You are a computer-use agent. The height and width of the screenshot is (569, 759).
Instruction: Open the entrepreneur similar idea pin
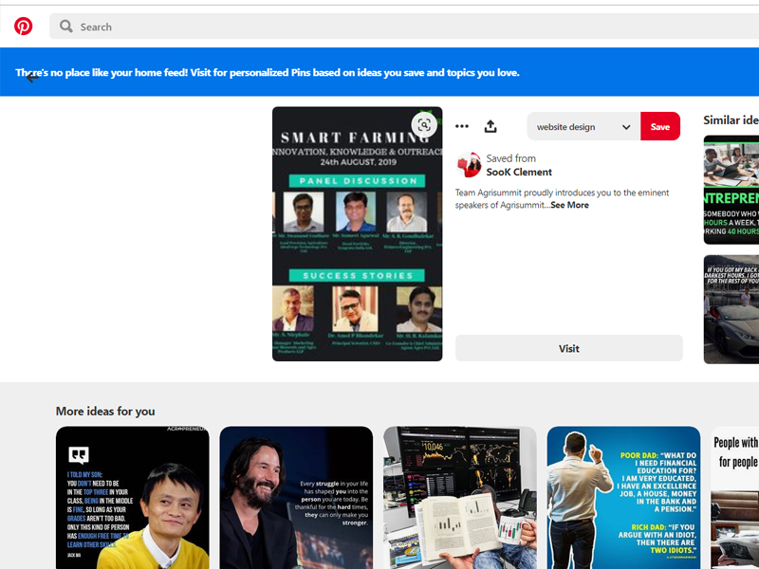point(731,190)
